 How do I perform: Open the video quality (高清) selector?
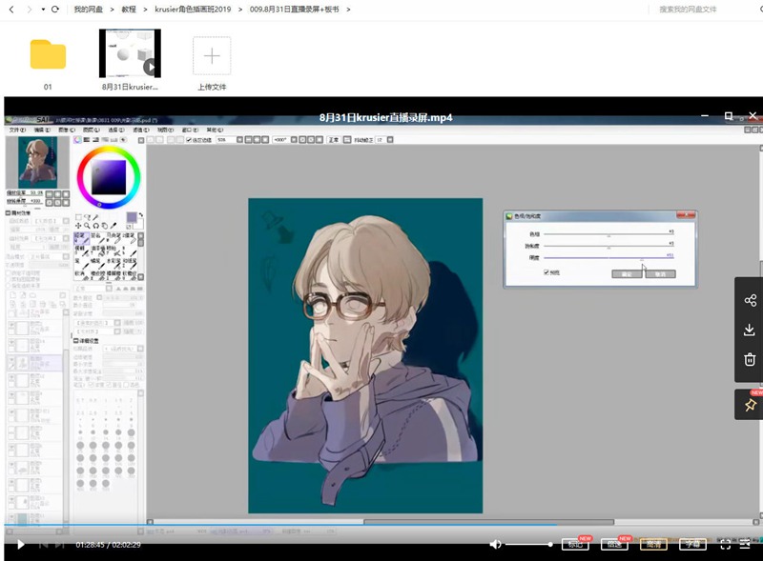click(x=654, y=544)
